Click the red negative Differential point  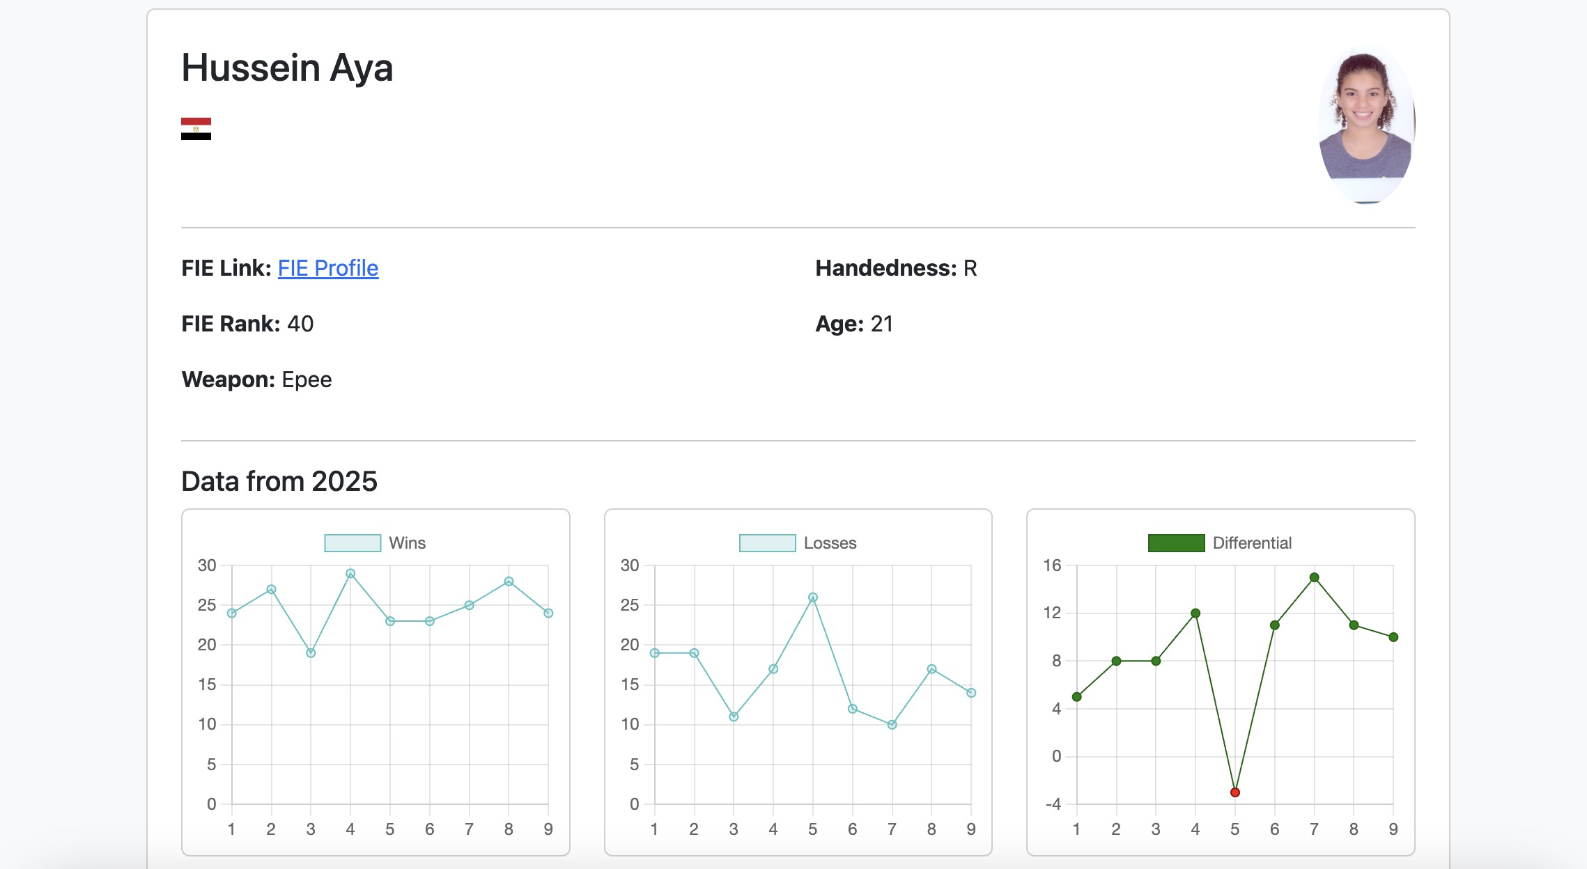1235,792
